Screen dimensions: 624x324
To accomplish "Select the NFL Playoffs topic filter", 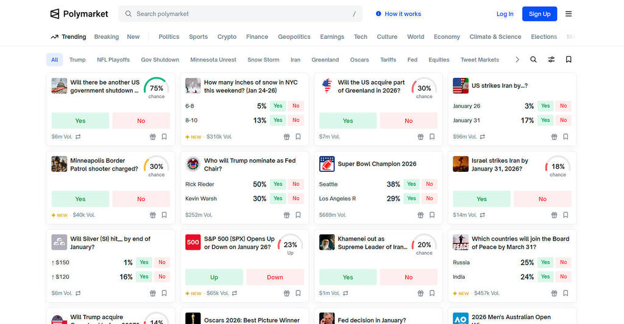I will (x=113, y=60).
